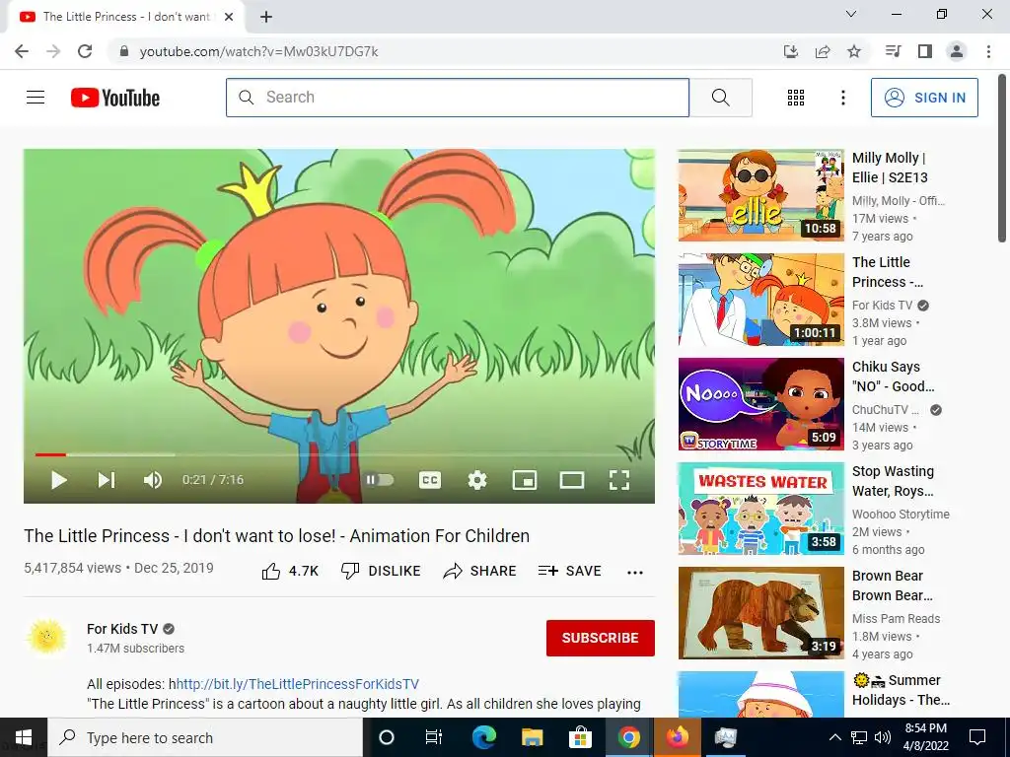Open the Windows Start menu
This screenshot has height=757, width=1010.
click(x=24, y=737)
